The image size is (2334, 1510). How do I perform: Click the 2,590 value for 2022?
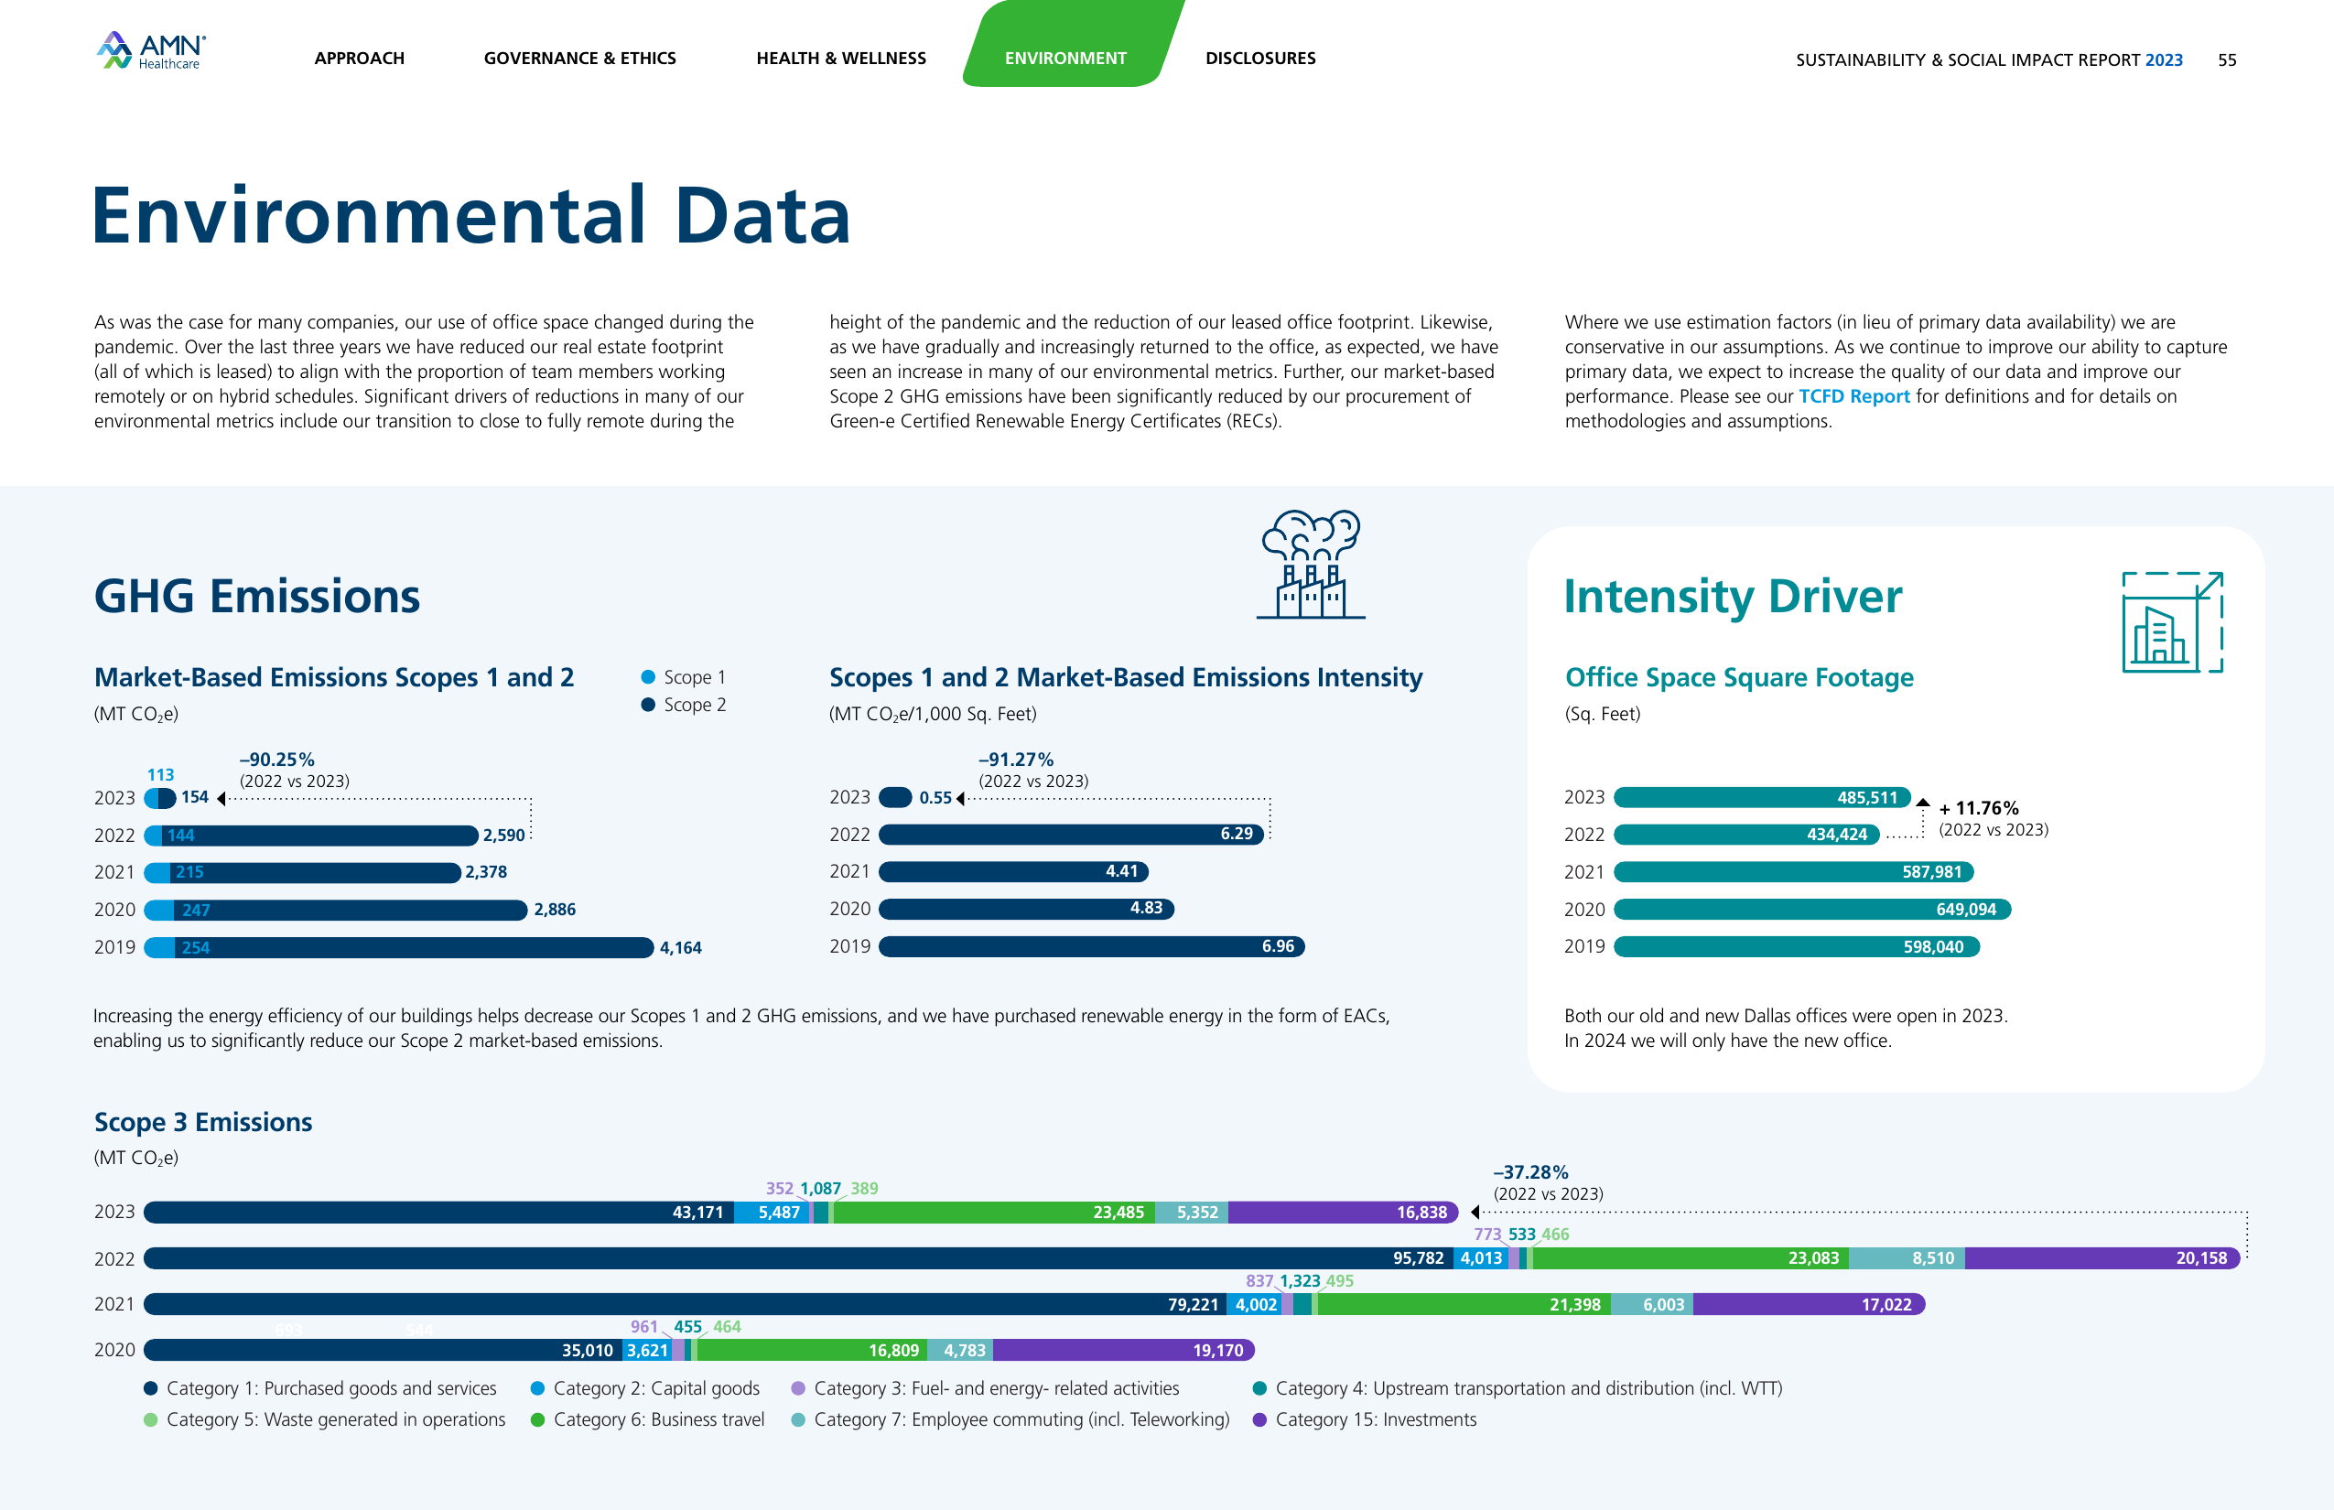[504, 836]
